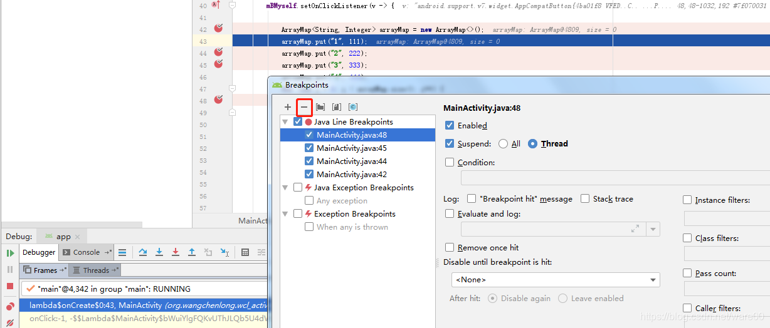Enable Evaluate and log checkbox
770x328 pixels.
point(450,213)
